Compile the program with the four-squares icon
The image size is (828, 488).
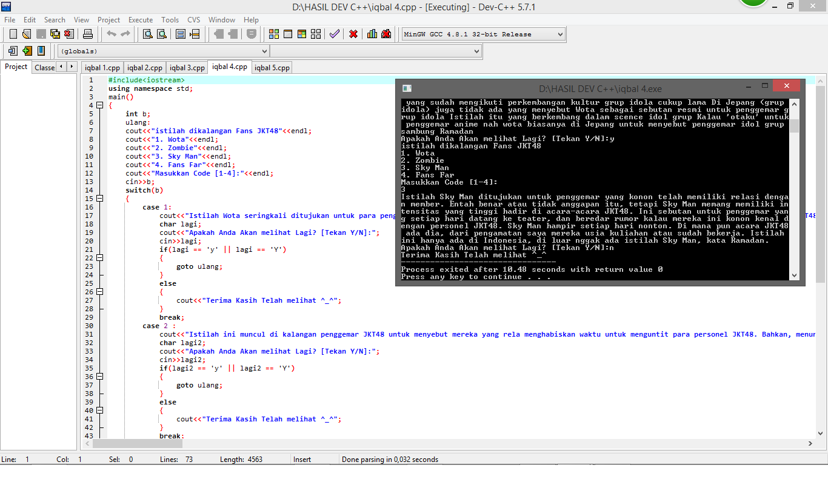pyautogui.click(x=274, y=34)
